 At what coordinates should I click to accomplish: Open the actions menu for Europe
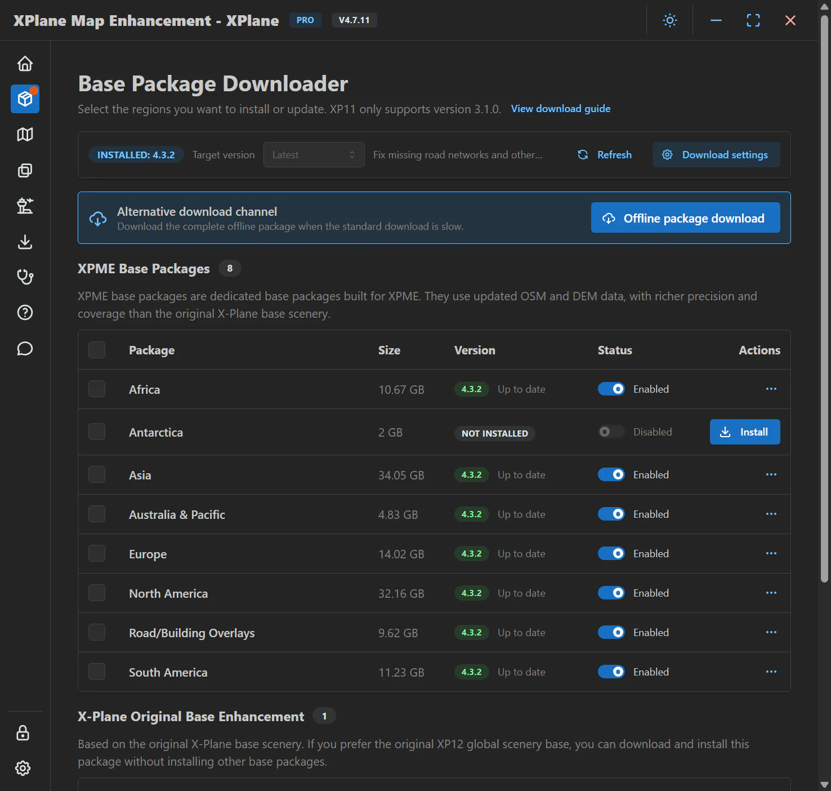click(x=771, y=553)
